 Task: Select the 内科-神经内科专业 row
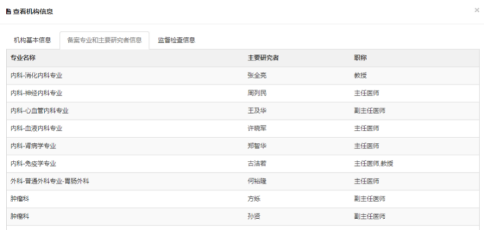[x=242, y=93]
